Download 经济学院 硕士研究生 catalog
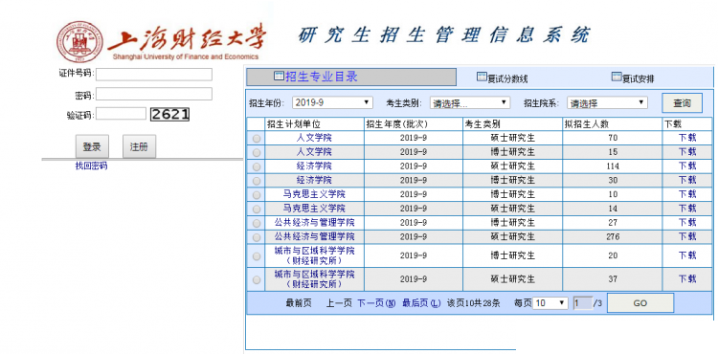 pos(686,166)
